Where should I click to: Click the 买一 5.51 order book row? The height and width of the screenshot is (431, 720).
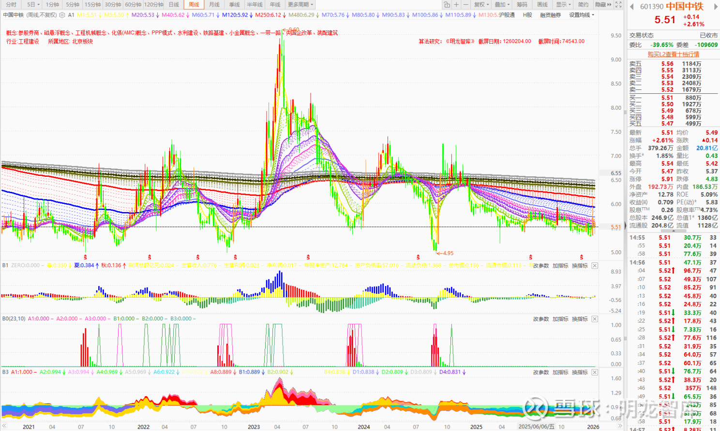(x=673, y=98)
